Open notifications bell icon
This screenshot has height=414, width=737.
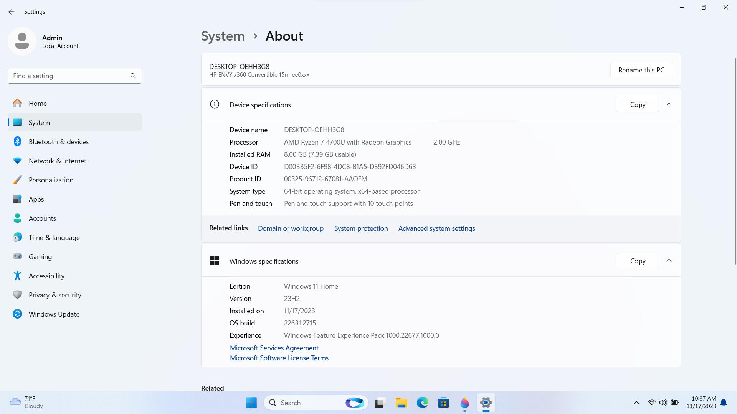[x=724, y=402]
